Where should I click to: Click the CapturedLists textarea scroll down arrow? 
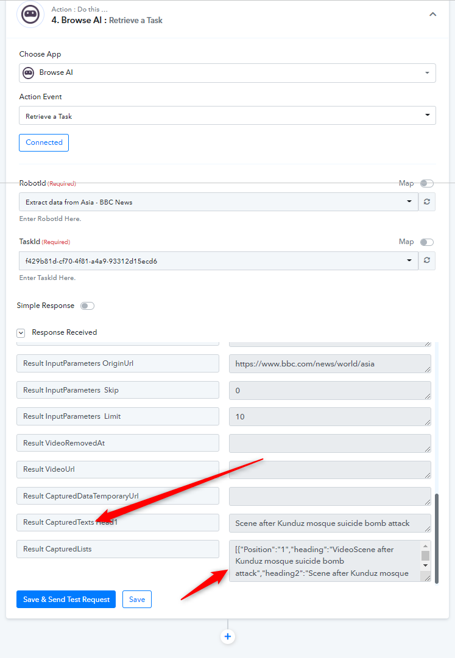tap(425, 565)
